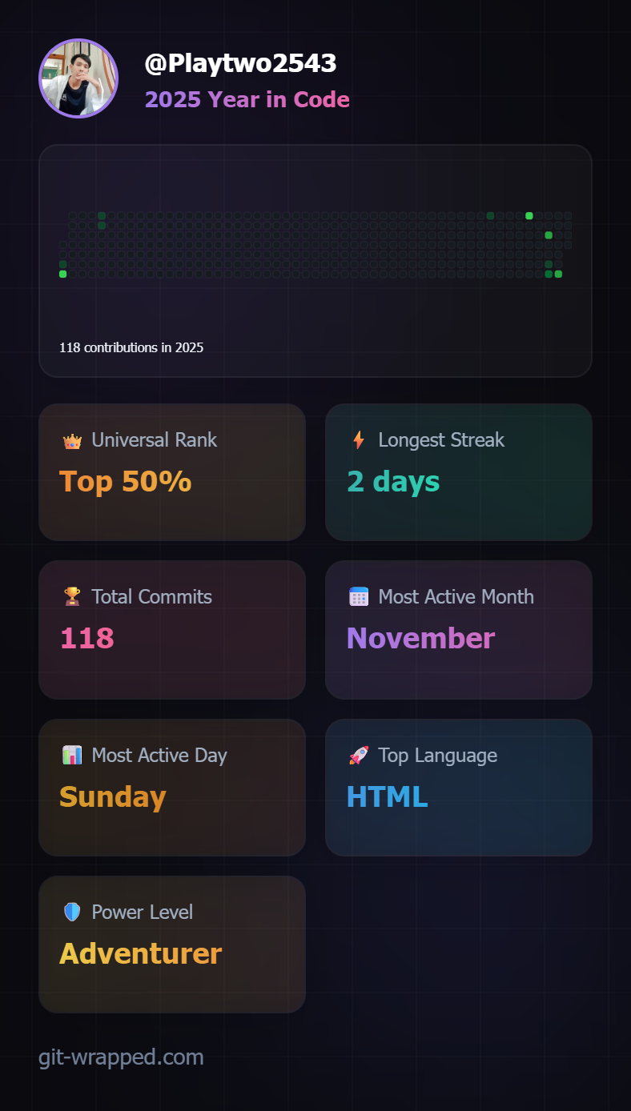The height and width of the screenshot is (1111, 631).
Task: Click the calendar icon for Most Active Month
Action: pyautogui.click(x=359, y=596)
